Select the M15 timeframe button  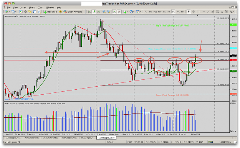tap(155, 12)
